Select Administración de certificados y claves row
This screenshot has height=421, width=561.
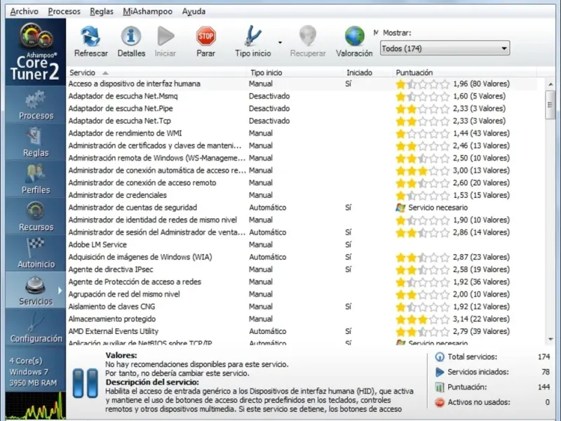coord(302,146)
